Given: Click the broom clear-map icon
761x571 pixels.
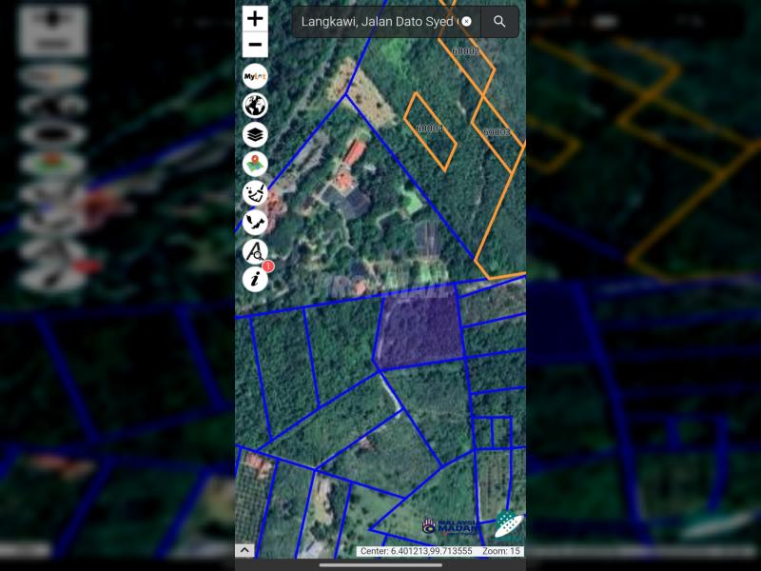Looking at the screenshot, I should tap(255, 192).
